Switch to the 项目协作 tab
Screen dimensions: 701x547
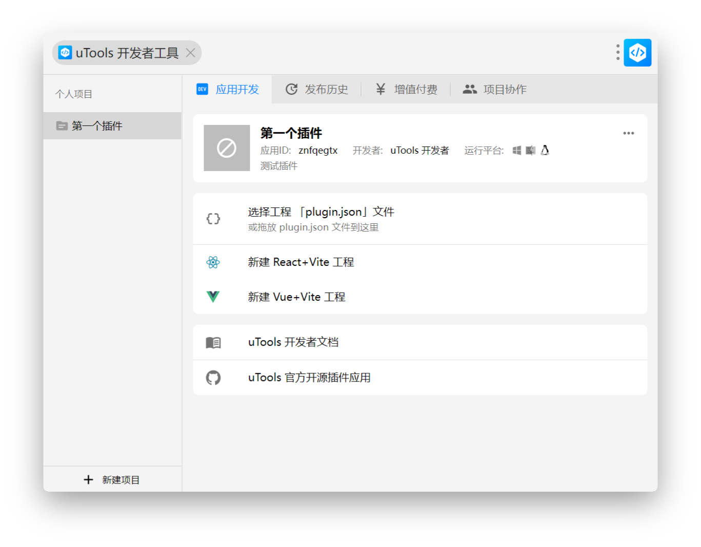pos(495,89)
